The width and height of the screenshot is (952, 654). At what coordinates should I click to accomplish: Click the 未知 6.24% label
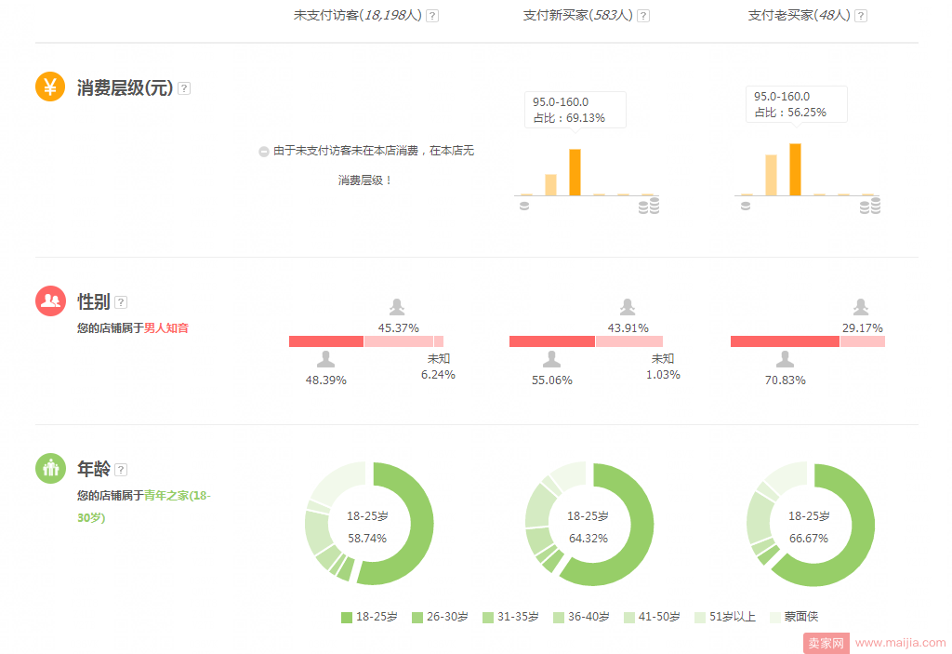pyautogui.click(x=439, y=367)
